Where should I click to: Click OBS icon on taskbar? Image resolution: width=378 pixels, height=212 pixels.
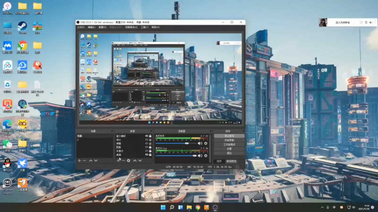[x=215, y=207]
